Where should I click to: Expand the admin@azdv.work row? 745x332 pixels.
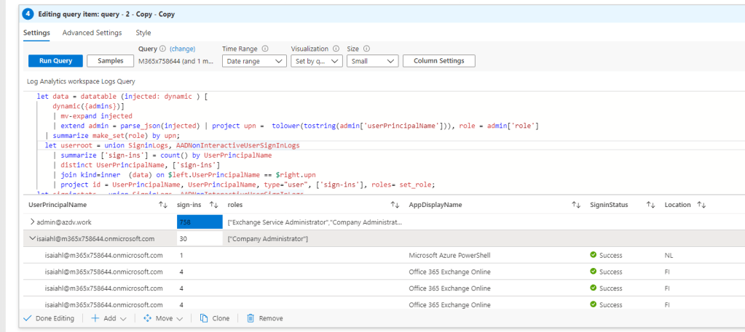click(x=32, y=222)
